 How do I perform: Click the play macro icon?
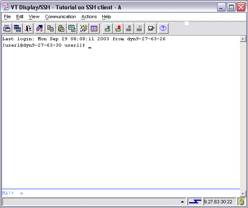pyautogui.click(x=107, y=28)
